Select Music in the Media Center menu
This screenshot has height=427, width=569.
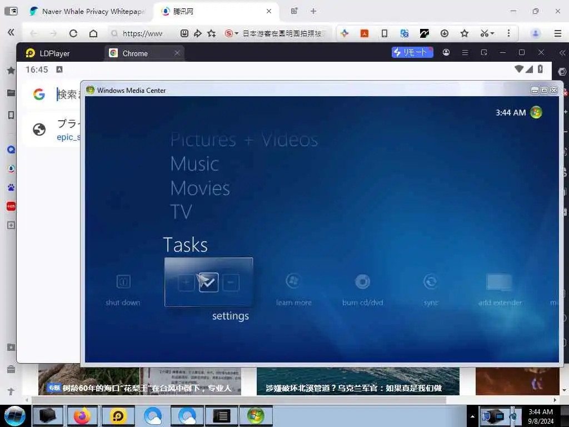[194, 164]
